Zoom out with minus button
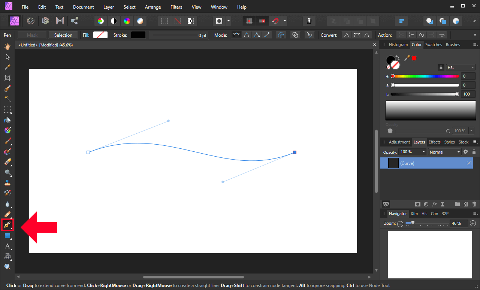This screenshot has height=290, width=480. pos(400,223)
